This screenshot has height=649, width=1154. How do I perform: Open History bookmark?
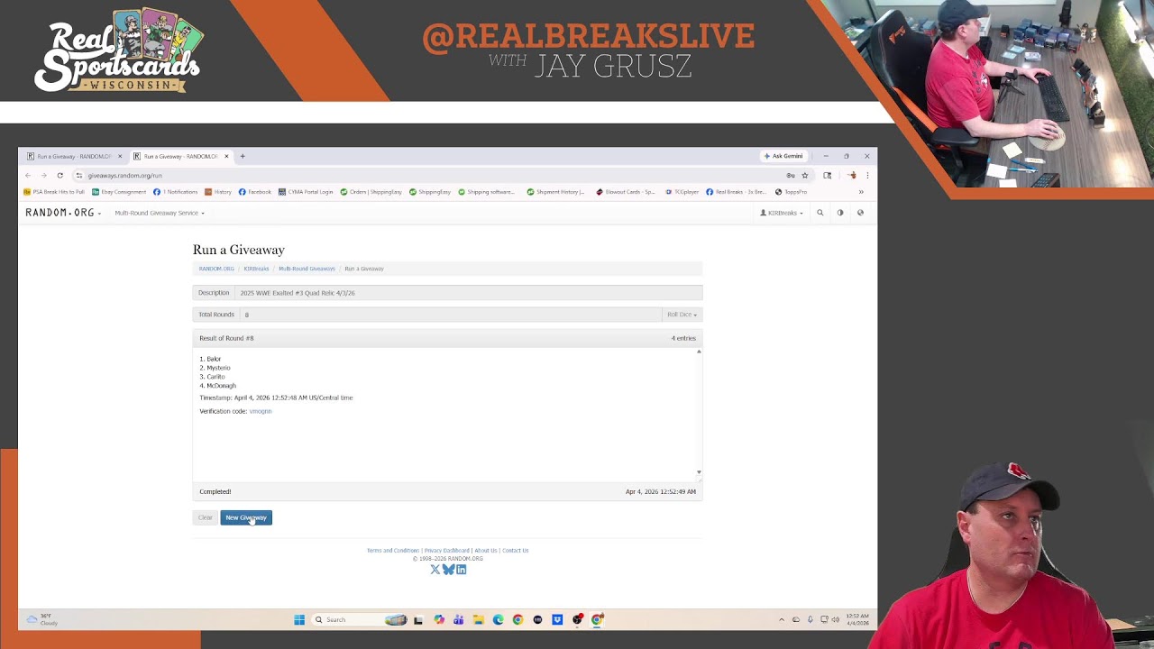coord(218,192)
